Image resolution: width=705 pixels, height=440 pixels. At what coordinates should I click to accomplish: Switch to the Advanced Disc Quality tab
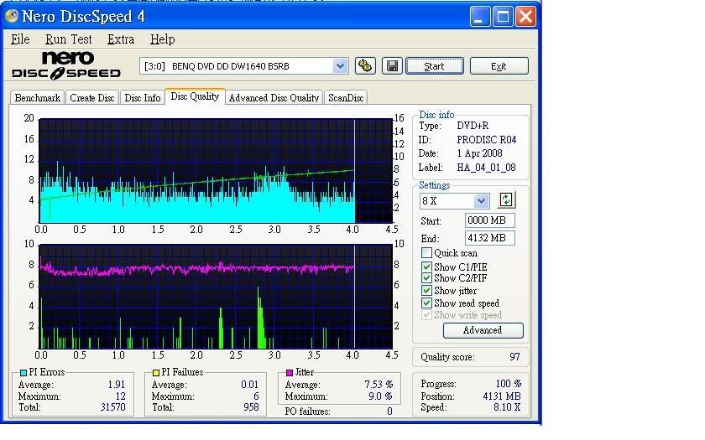click(x=274, y=97)
